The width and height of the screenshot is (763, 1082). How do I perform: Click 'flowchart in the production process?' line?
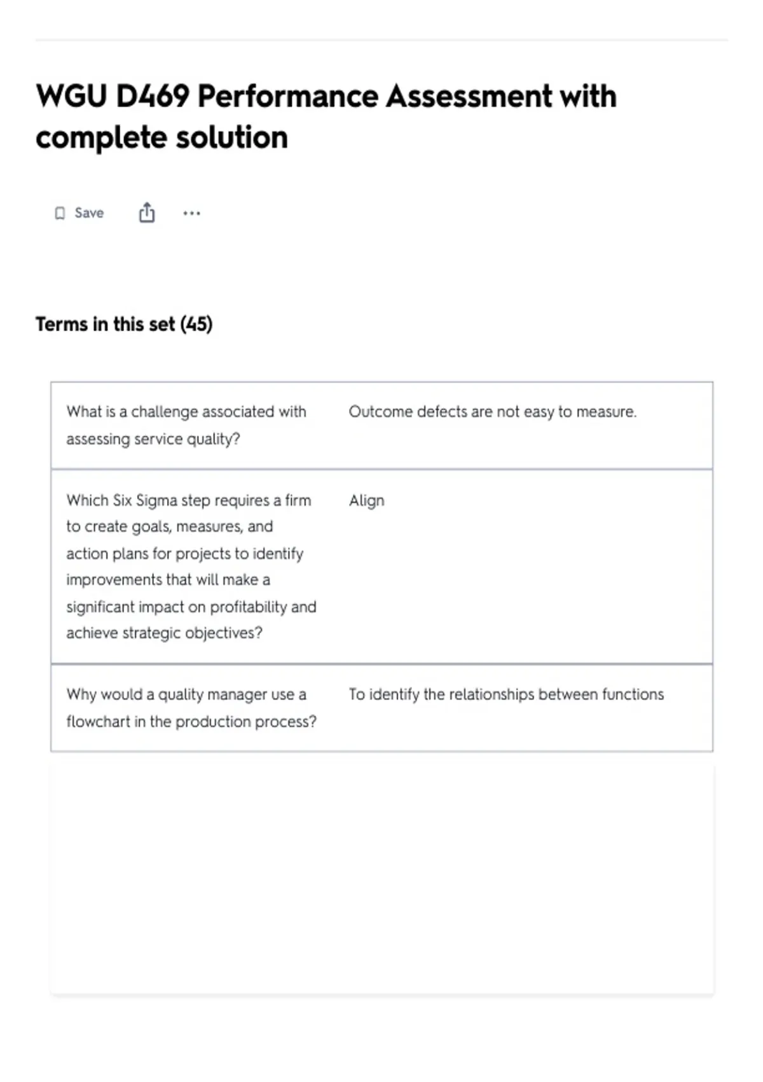[x=191, y=722]
